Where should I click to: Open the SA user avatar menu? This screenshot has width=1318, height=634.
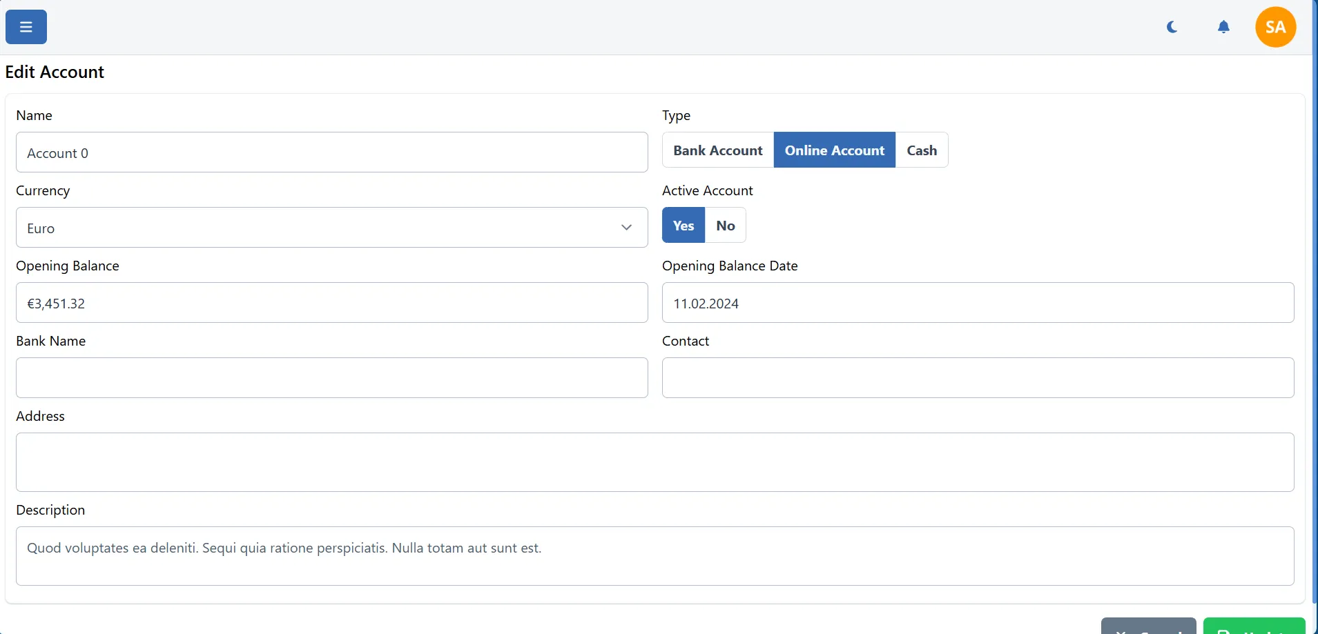pyautogui.click(x=1275, y=27)
